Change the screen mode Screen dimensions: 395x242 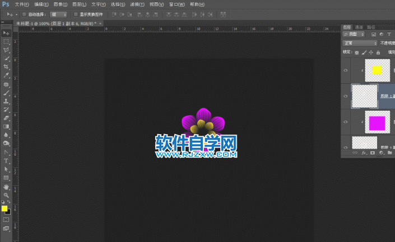pyautogui.click(x=6, y=229)
